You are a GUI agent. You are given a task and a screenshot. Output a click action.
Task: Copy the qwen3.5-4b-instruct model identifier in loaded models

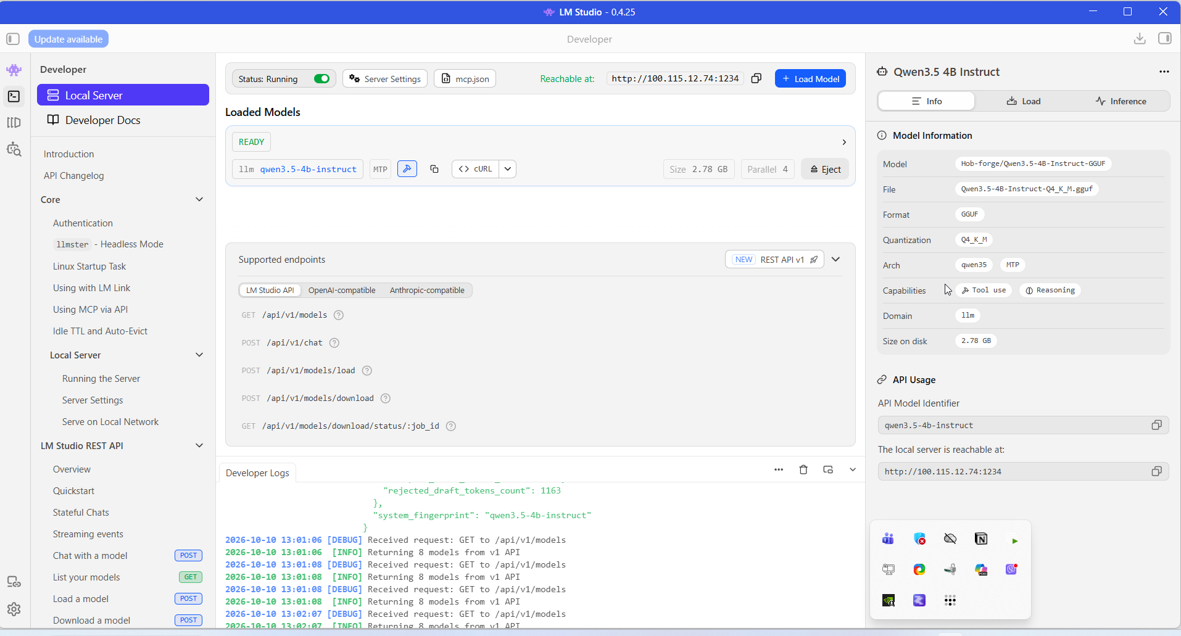434,169
